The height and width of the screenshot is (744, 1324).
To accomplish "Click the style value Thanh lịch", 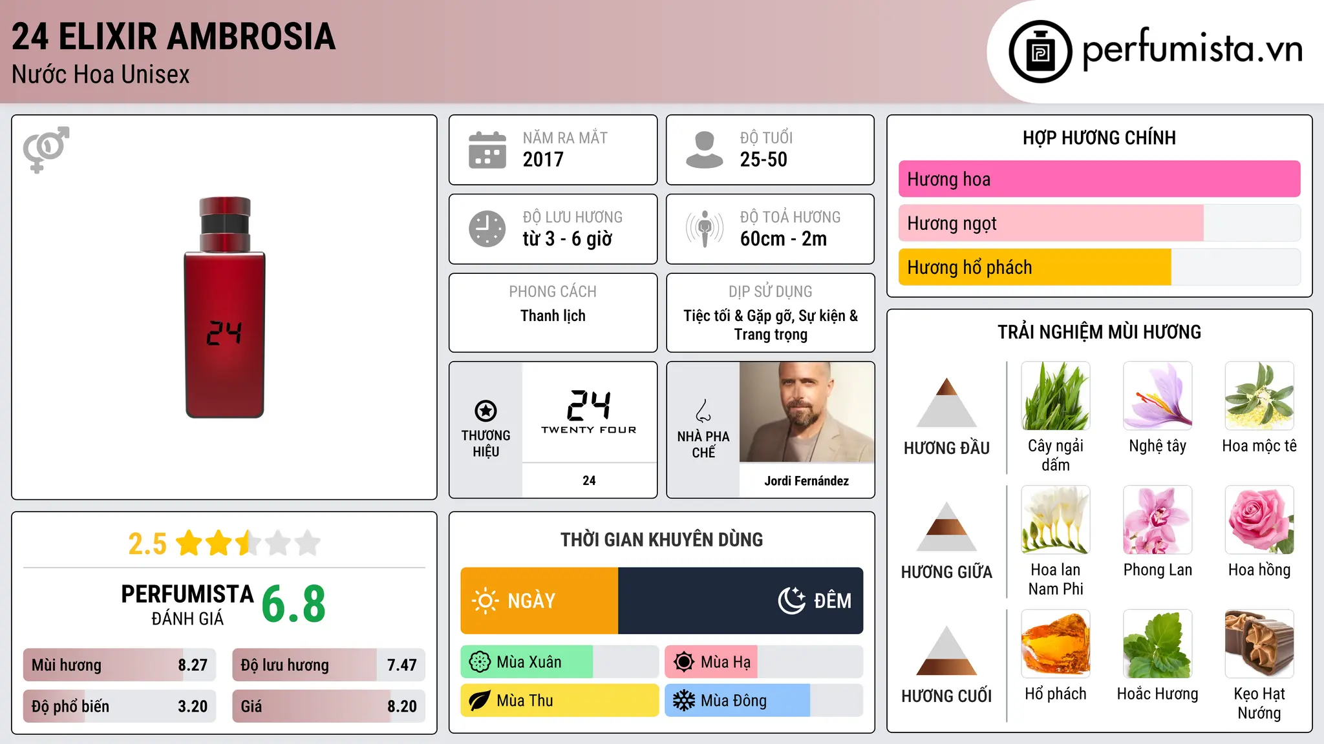I will point(553,316).
